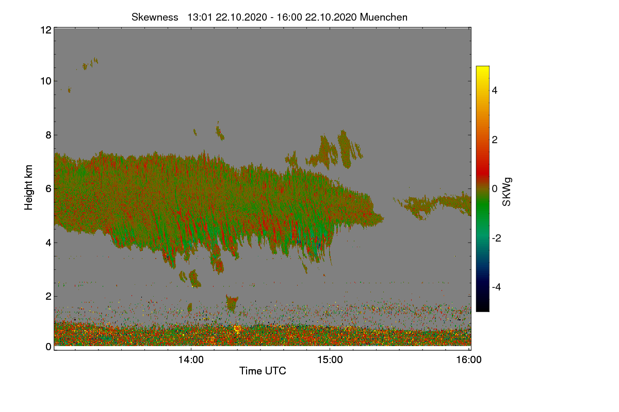This screenshot has width=619, height=412.
Task: Click the height axis label 4
Action: 48,243
